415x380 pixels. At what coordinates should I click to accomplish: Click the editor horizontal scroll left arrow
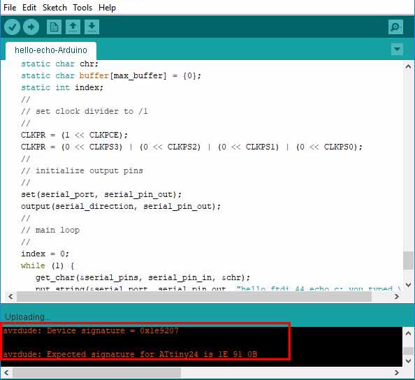coord(10,296)
